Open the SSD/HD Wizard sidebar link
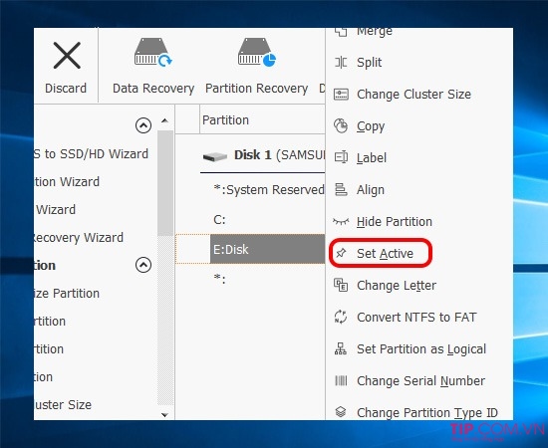 pyautogui.click(x=92, y=153)
